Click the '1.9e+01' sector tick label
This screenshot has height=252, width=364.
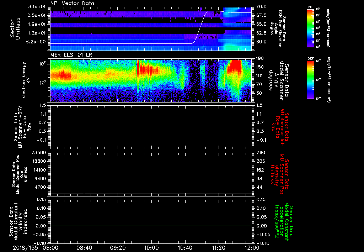pyautogui.click(x=37, y=24)
